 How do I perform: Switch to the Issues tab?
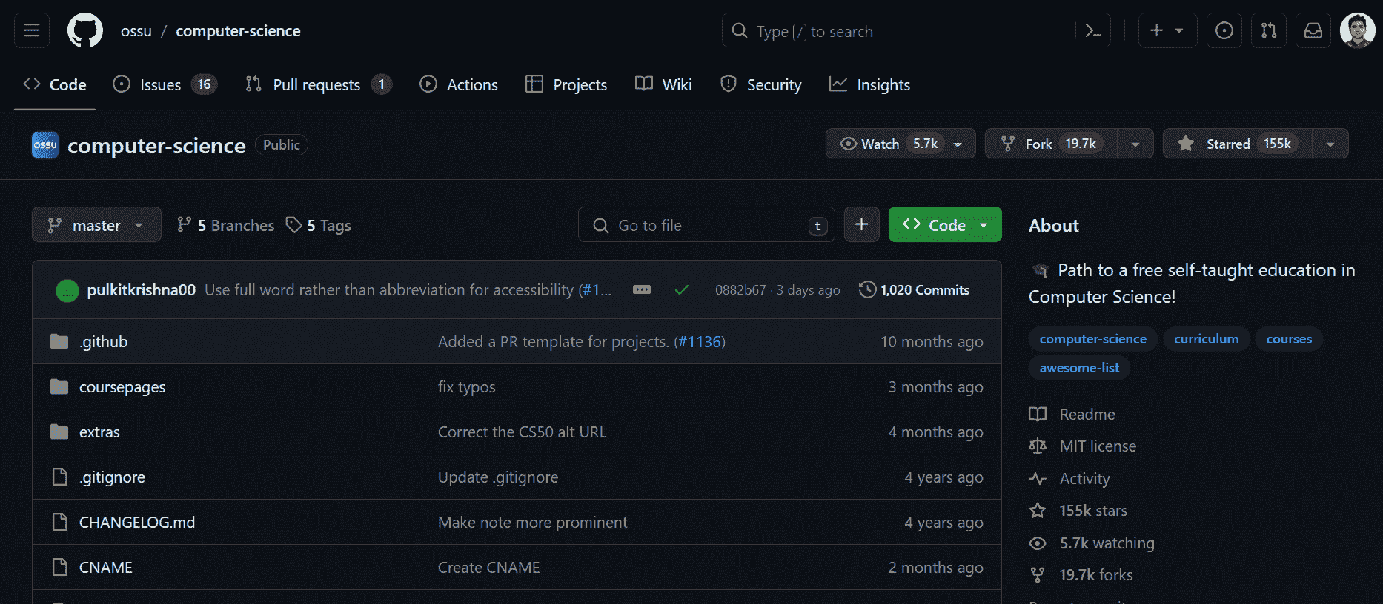(x=165, y=84)
